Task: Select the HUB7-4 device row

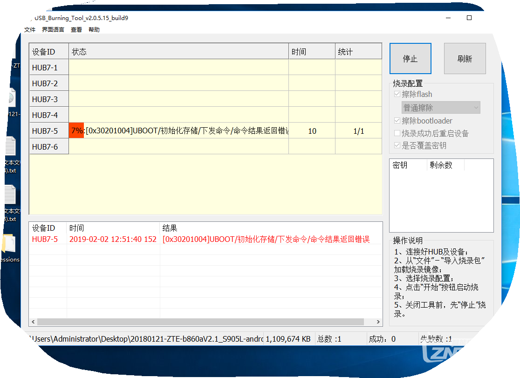Action: coord(205,115)
